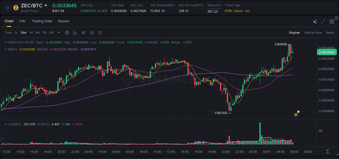339x159 pixels.
Task: Open the AI assistant
Action: (x=315, y=21)
